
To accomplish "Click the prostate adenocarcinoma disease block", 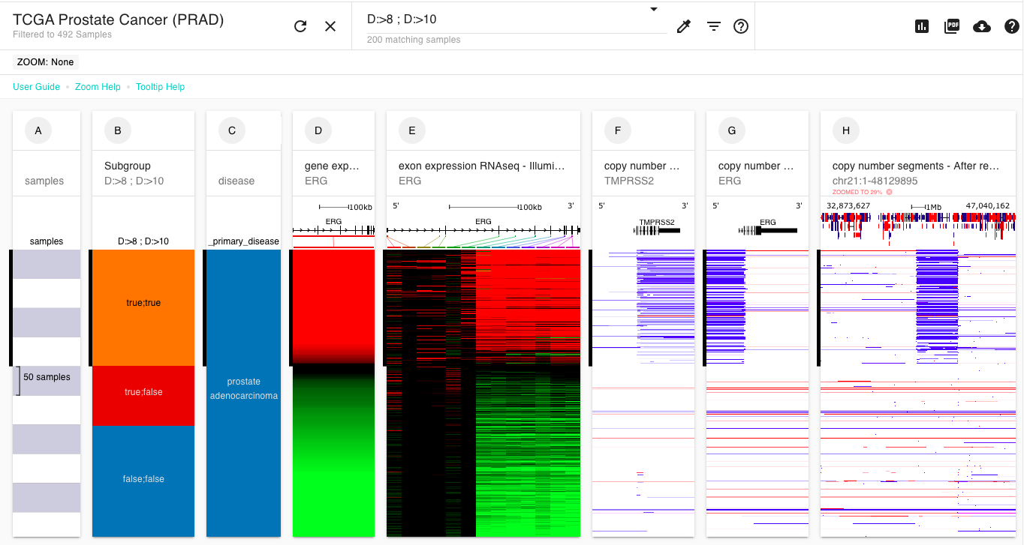I will coord(243,393).
